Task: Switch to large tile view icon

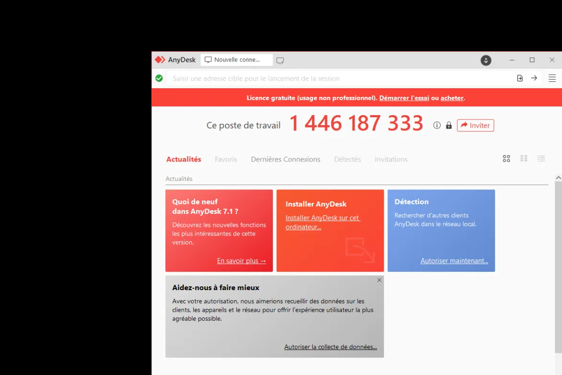Action: 506,158
